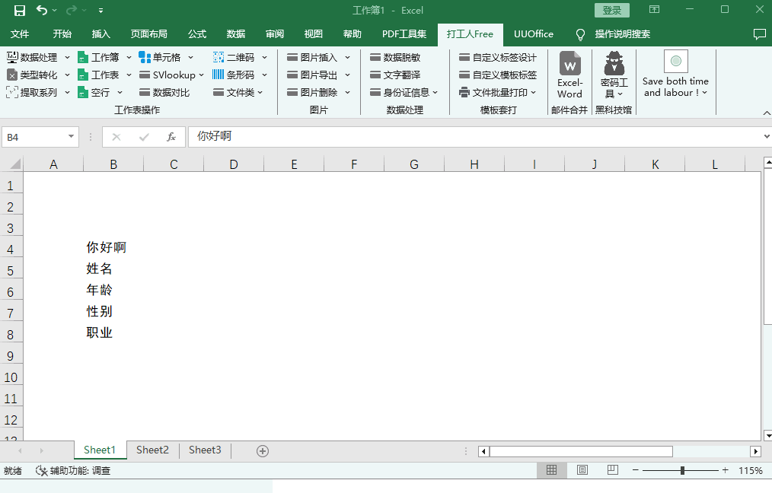Switch to the UUOffice tab

tap(533, 34)
